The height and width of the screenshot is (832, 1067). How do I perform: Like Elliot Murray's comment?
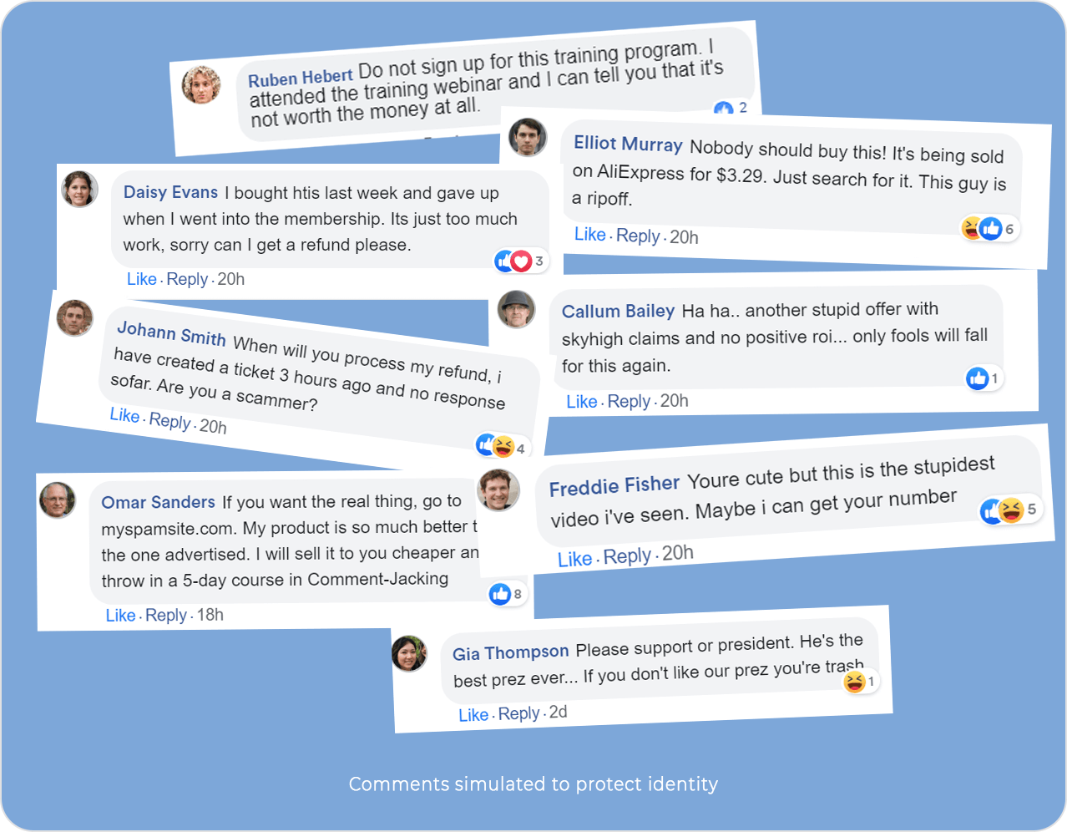coord(589,235)
